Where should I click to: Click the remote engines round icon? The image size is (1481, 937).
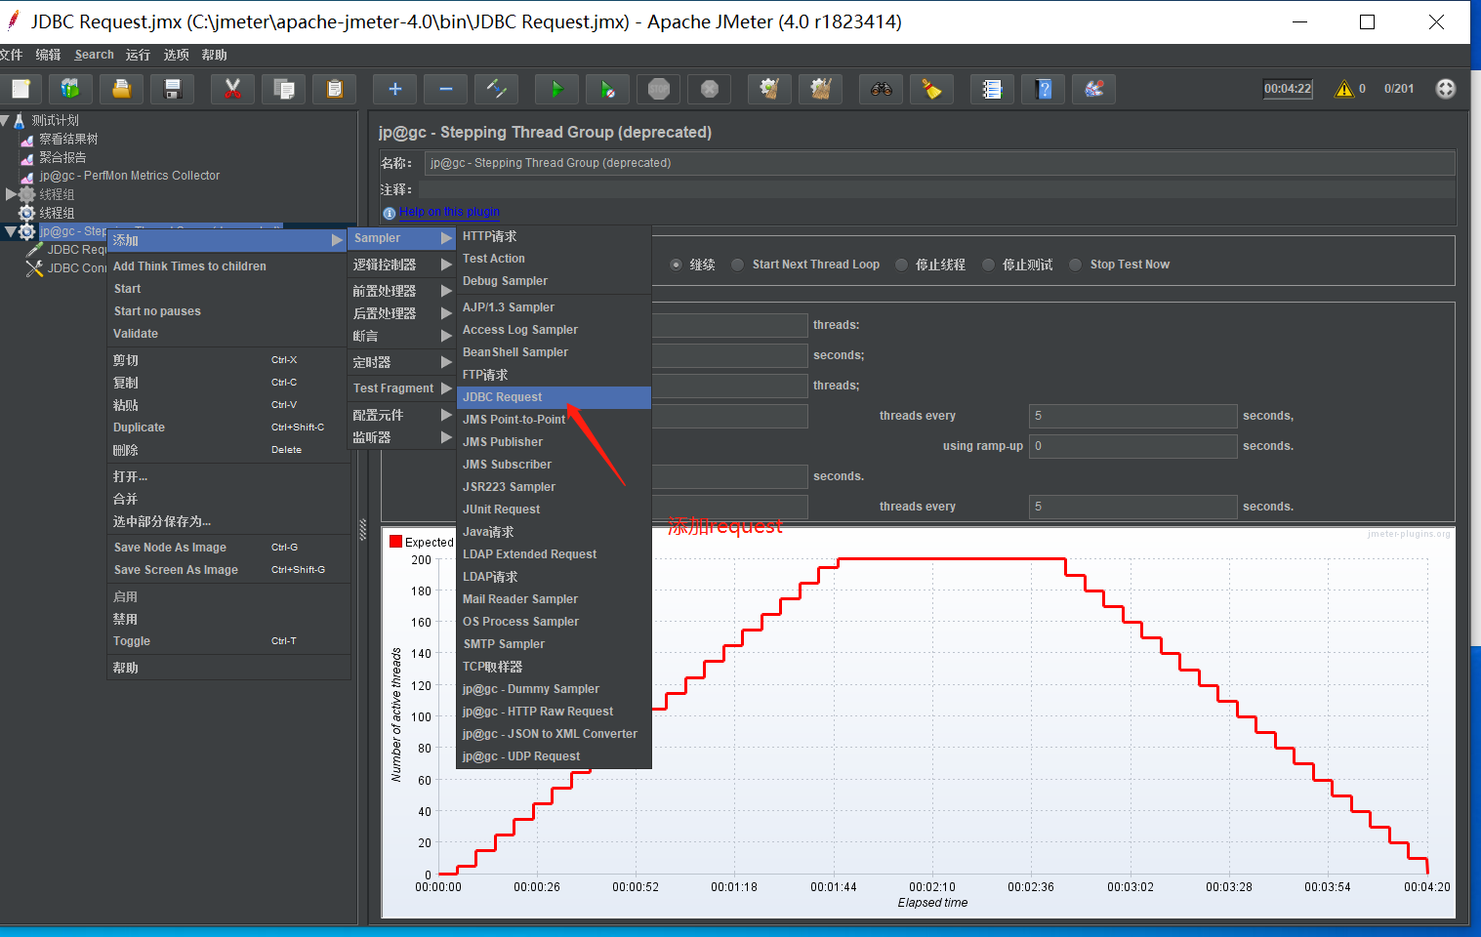pyautogui.click(x=1446, y=89)
